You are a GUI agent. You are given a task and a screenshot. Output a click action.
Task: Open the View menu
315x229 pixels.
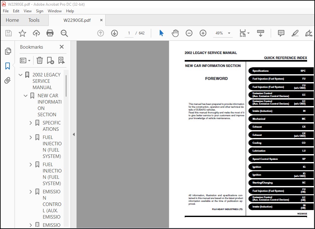(x=28, y=11)
